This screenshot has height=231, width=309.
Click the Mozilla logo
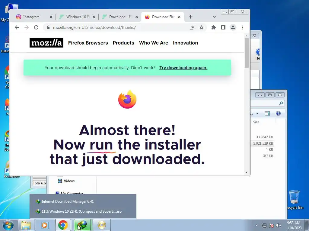46,43
